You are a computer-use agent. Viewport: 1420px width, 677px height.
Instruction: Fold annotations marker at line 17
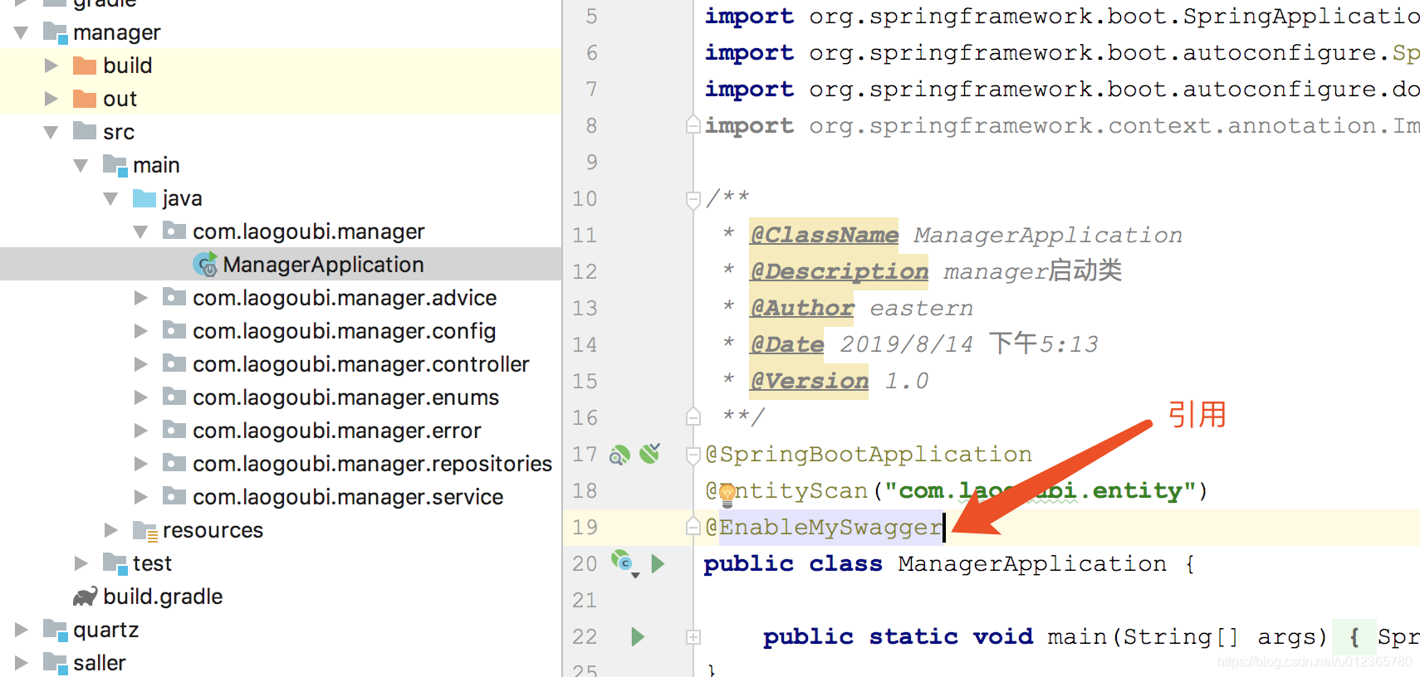693,455
